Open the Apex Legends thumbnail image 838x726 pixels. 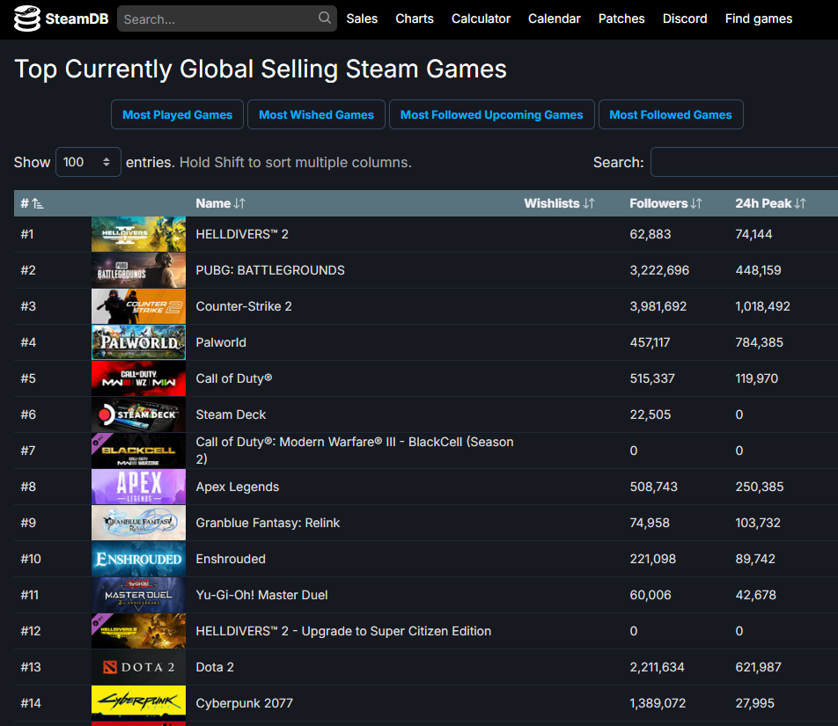(x=138, y=487)
